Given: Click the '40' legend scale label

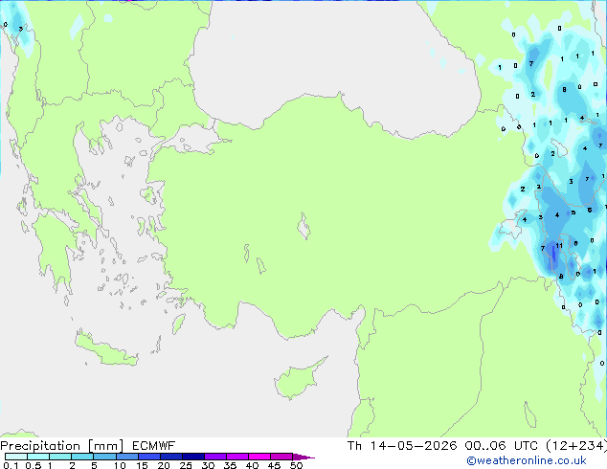Looking at the screenshot, I should coord(252,465).
